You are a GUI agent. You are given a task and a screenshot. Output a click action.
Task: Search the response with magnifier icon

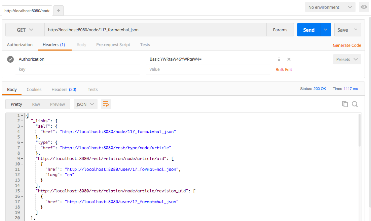[355, 104]
